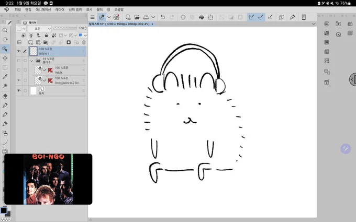356x222 pixels.
Task: Select the Rotate view tool
Action: (x=5, y=39)
